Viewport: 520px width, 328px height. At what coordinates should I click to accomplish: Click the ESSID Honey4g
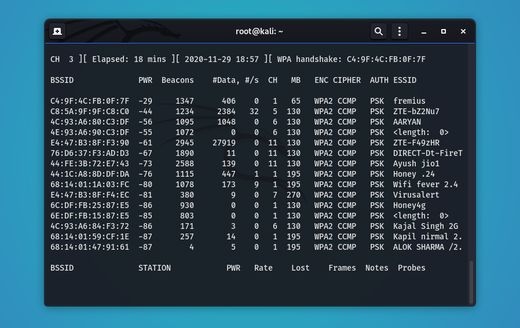[x=409, y=206]
